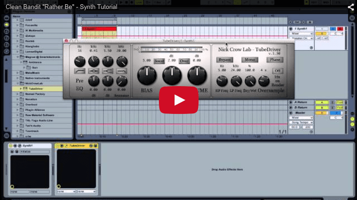Click the VOLUME knob

point(197,75)
